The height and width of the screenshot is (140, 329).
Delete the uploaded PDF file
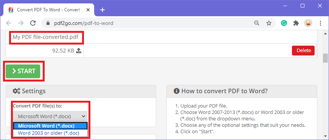[x=303, y=51]
